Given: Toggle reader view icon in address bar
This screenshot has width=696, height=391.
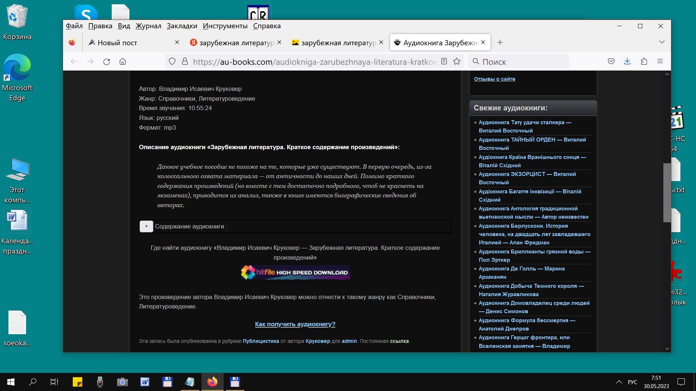Looking at the screenshot, I should tap(444, 62).
